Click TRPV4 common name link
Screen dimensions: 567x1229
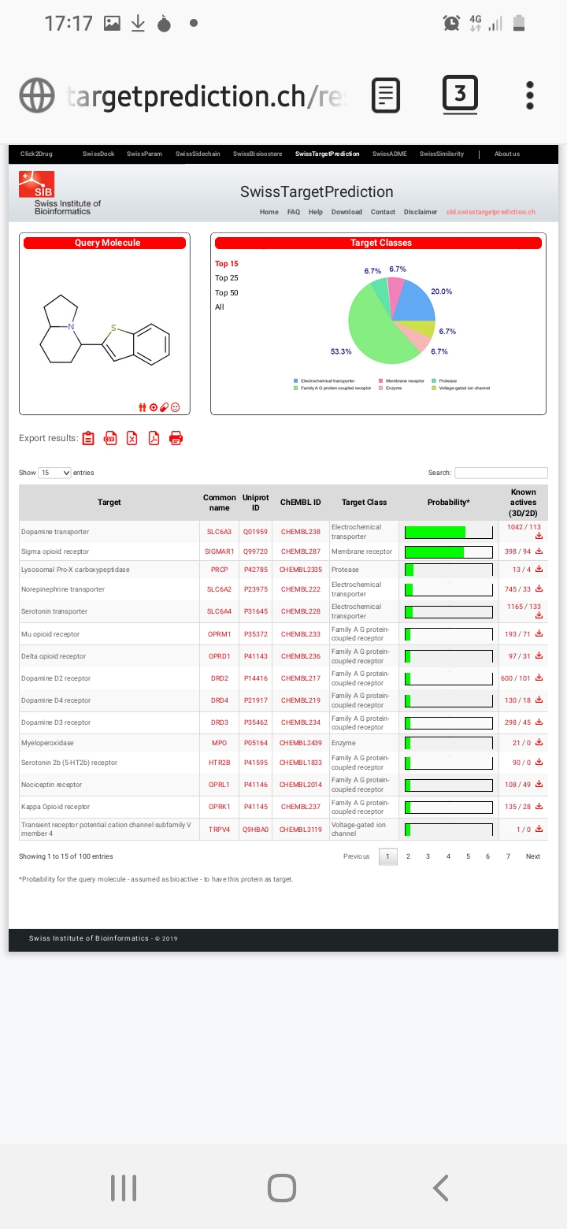pos(220,829)
